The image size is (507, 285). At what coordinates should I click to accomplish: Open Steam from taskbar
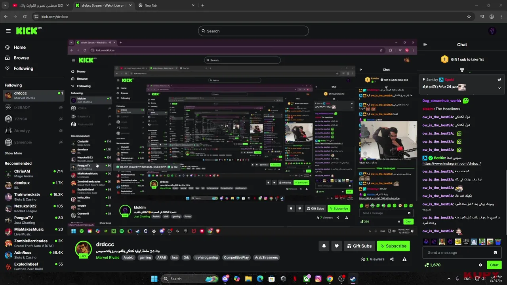click(353, 279)
